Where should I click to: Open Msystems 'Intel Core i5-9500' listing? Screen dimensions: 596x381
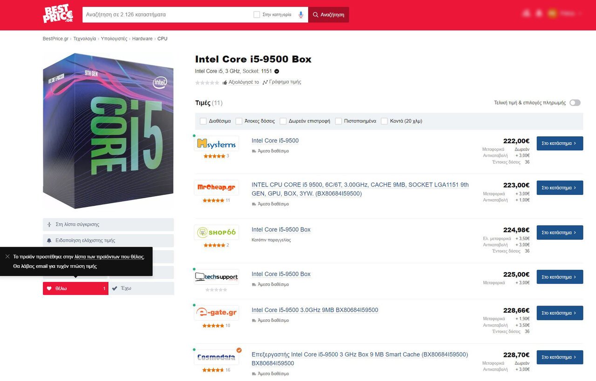[275, 141]
